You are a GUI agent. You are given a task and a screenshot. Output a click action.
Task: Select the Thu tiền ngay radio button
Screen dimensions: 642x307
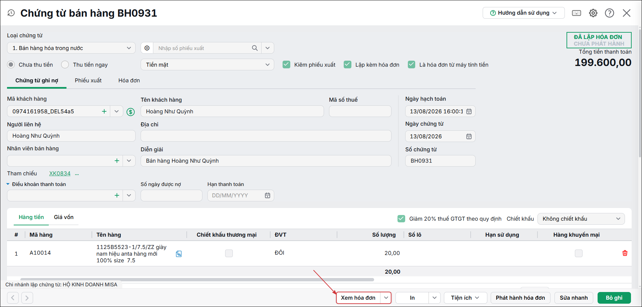pos(65,65)
